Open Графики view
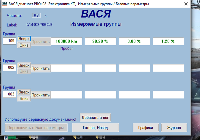The height and width of the screenshot is (140, 200). coord(145,127)
